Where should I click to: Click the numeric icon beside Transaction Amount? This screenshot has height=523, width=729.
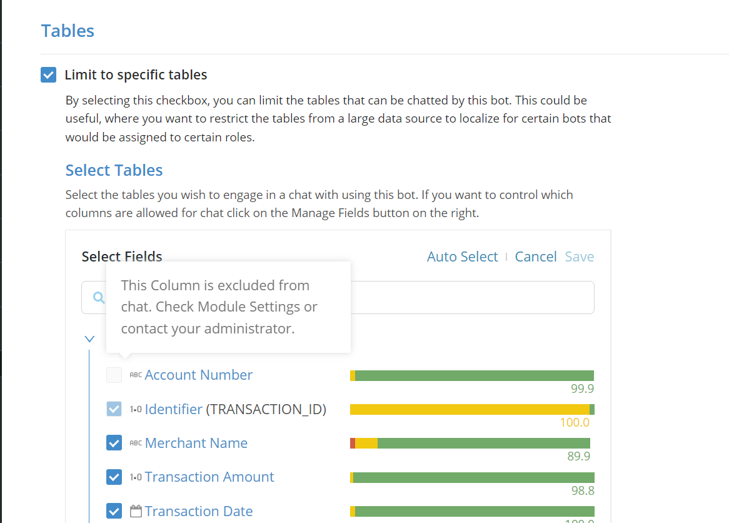pyautogui.click(x=135, y=477)
